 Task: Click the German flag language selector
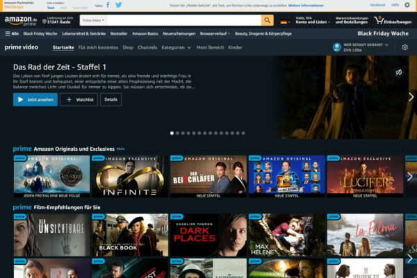pos(285,22)
